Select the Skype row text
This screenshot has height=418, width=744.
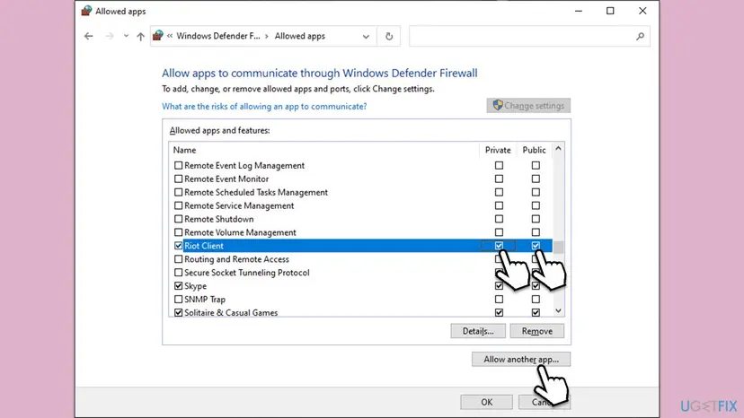[x=195, y=286]
